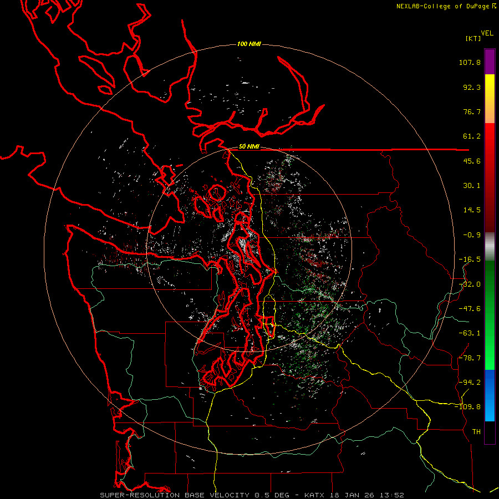Image resolution: width=499 pixels, height=499 pixels.
Task: Click the 13:52 timestamp in caption
Action: pyautogui.click(x=392, y=495)
